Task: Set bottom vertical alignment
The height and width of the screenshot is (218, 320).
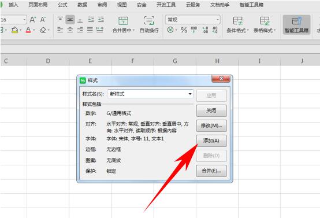Action: tap(80, 20)
